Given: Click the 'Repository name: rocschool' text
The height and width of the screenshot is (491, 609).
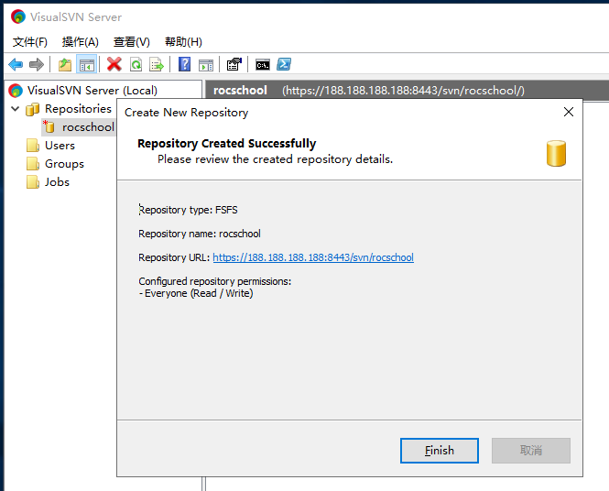Looking at the screenshot, I should 200,234.
